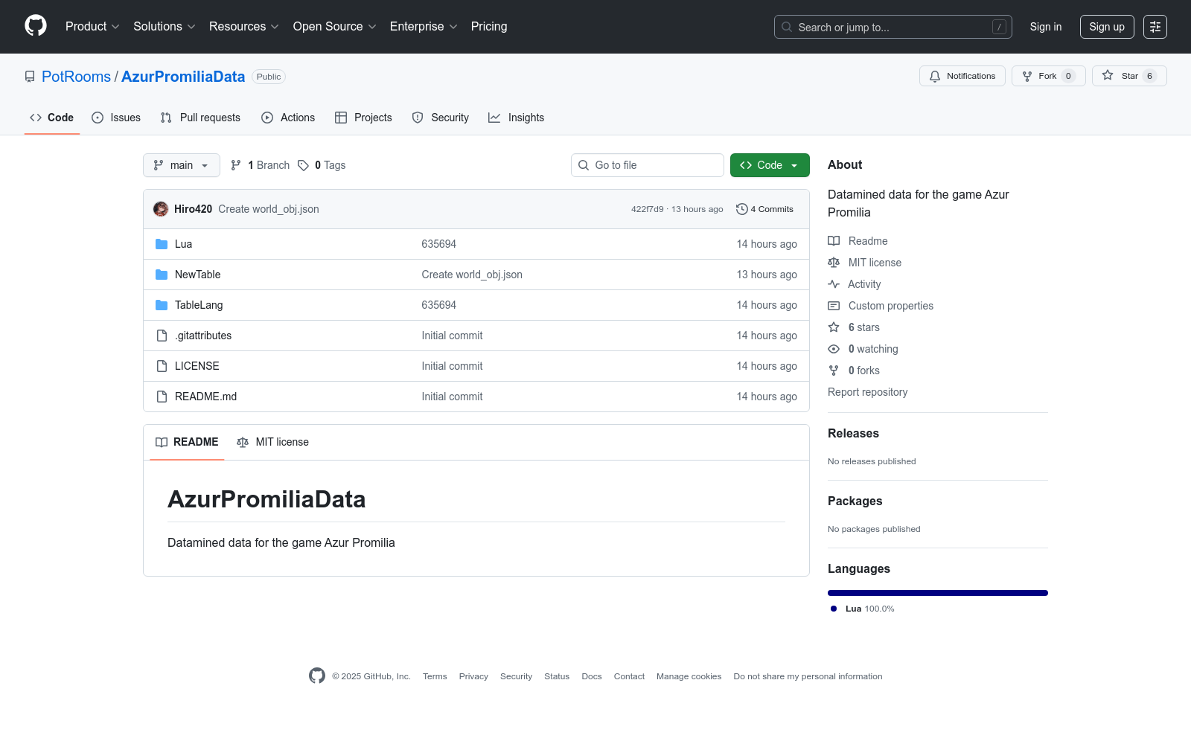Image resolution: width=1191 pixels, height=744 pixels.
Task: Click the scales icon next to MIT license in About
Action: [x=834, y=263]
